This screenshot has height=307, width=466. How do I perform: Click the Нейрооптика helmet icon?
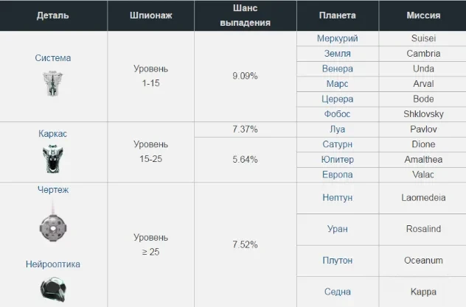53,289
